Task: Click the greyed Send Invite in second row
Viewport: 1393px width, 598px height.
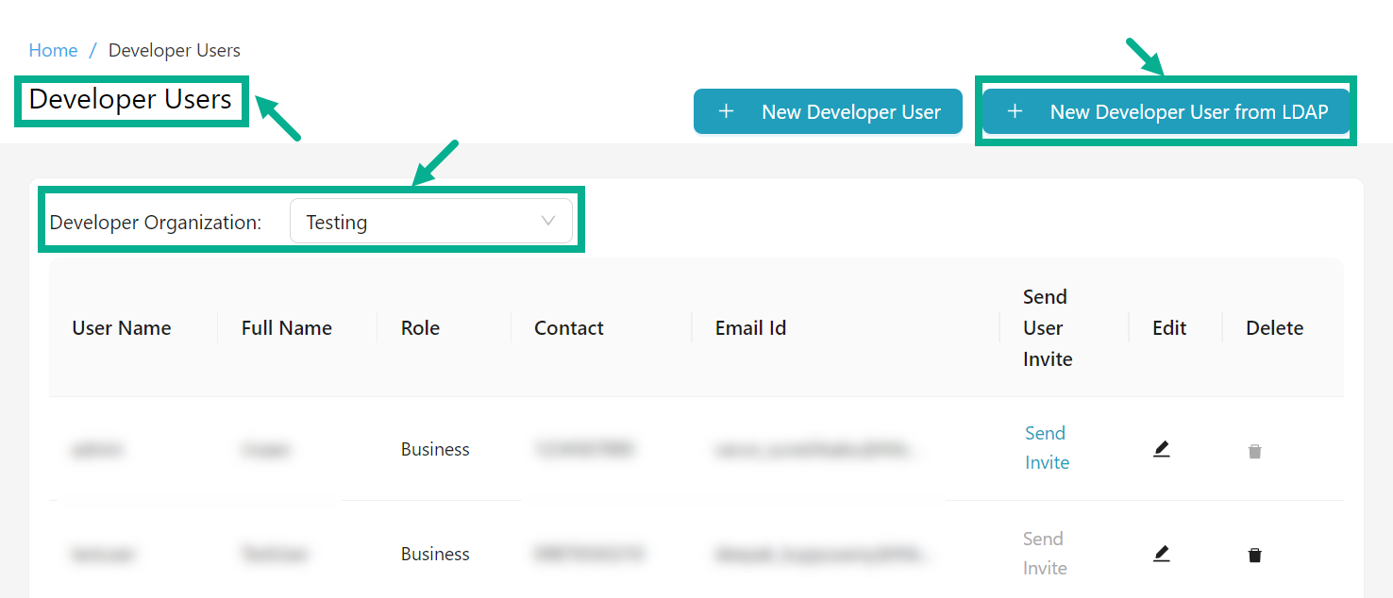Action: click(1044, 554)
